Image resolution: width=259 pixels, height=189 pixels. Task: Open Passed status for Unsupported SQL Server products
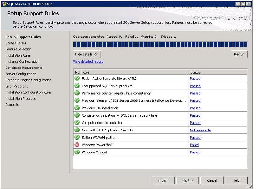pyautogui.click(x=195, y=86)
